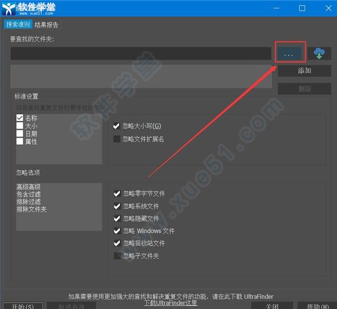Screen dimensions: 337x309
Task: Minimize the window
Action: point(276,9)
